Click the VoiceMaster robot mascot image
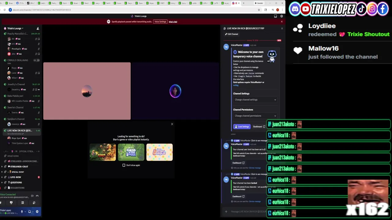The width and height of the screenshot is (392, 220). [x=272, y=56]
